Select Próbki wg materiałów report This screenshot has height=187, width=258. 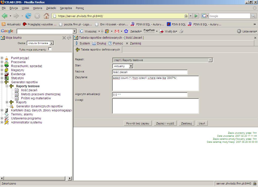[36, 98]
